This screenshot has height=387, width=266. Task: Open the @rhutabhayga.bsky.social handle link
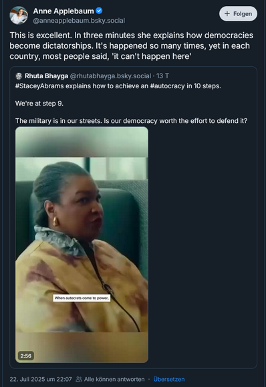click(x=110, y=76)
